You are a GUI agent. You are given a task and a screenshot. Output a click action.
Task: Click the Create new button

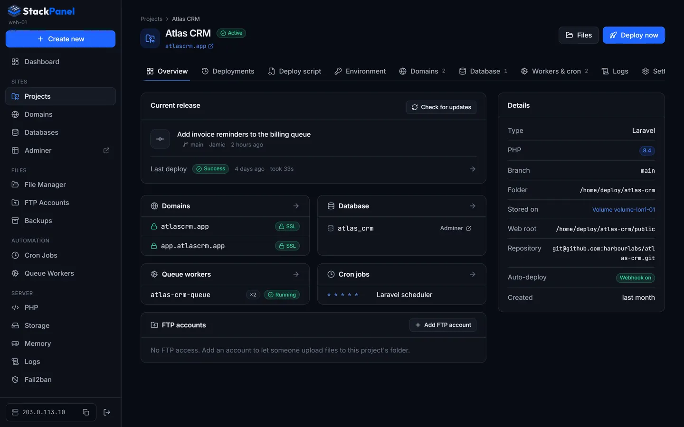(x=60, y=39)
